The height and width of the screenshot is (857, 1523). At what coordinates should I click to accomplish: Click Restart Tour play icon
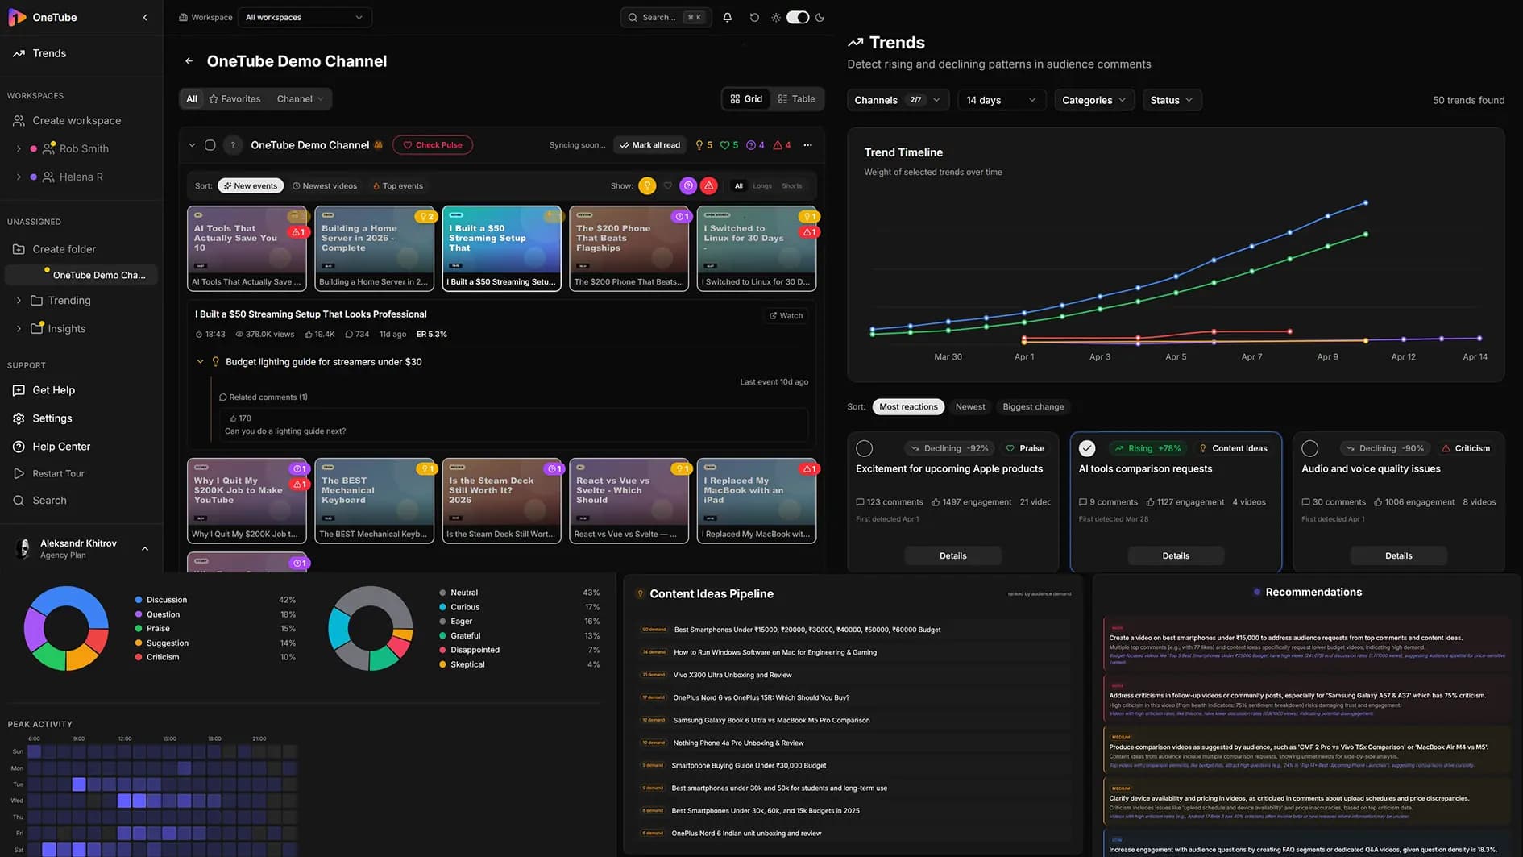click(x=19, y=474)
